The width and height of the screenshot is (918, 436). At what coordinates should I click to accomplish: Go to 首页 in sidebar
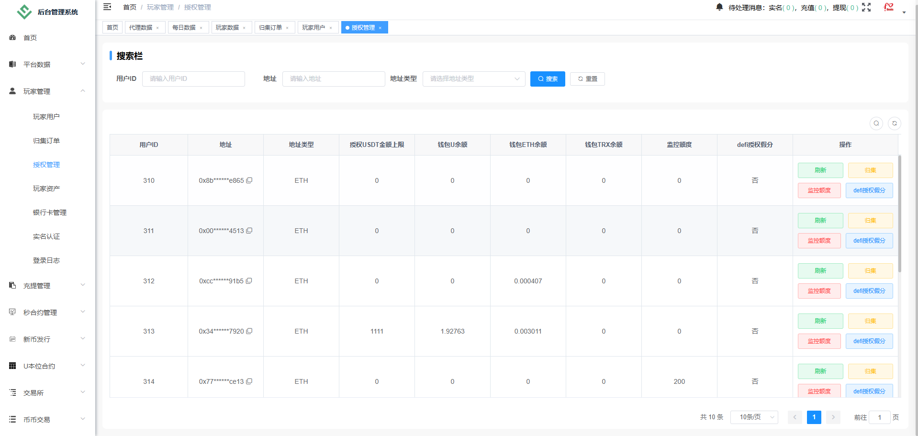(x=48, y=38)
